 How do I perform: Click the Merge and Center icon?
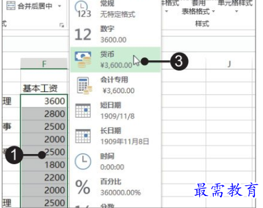(x=11, y=6)
